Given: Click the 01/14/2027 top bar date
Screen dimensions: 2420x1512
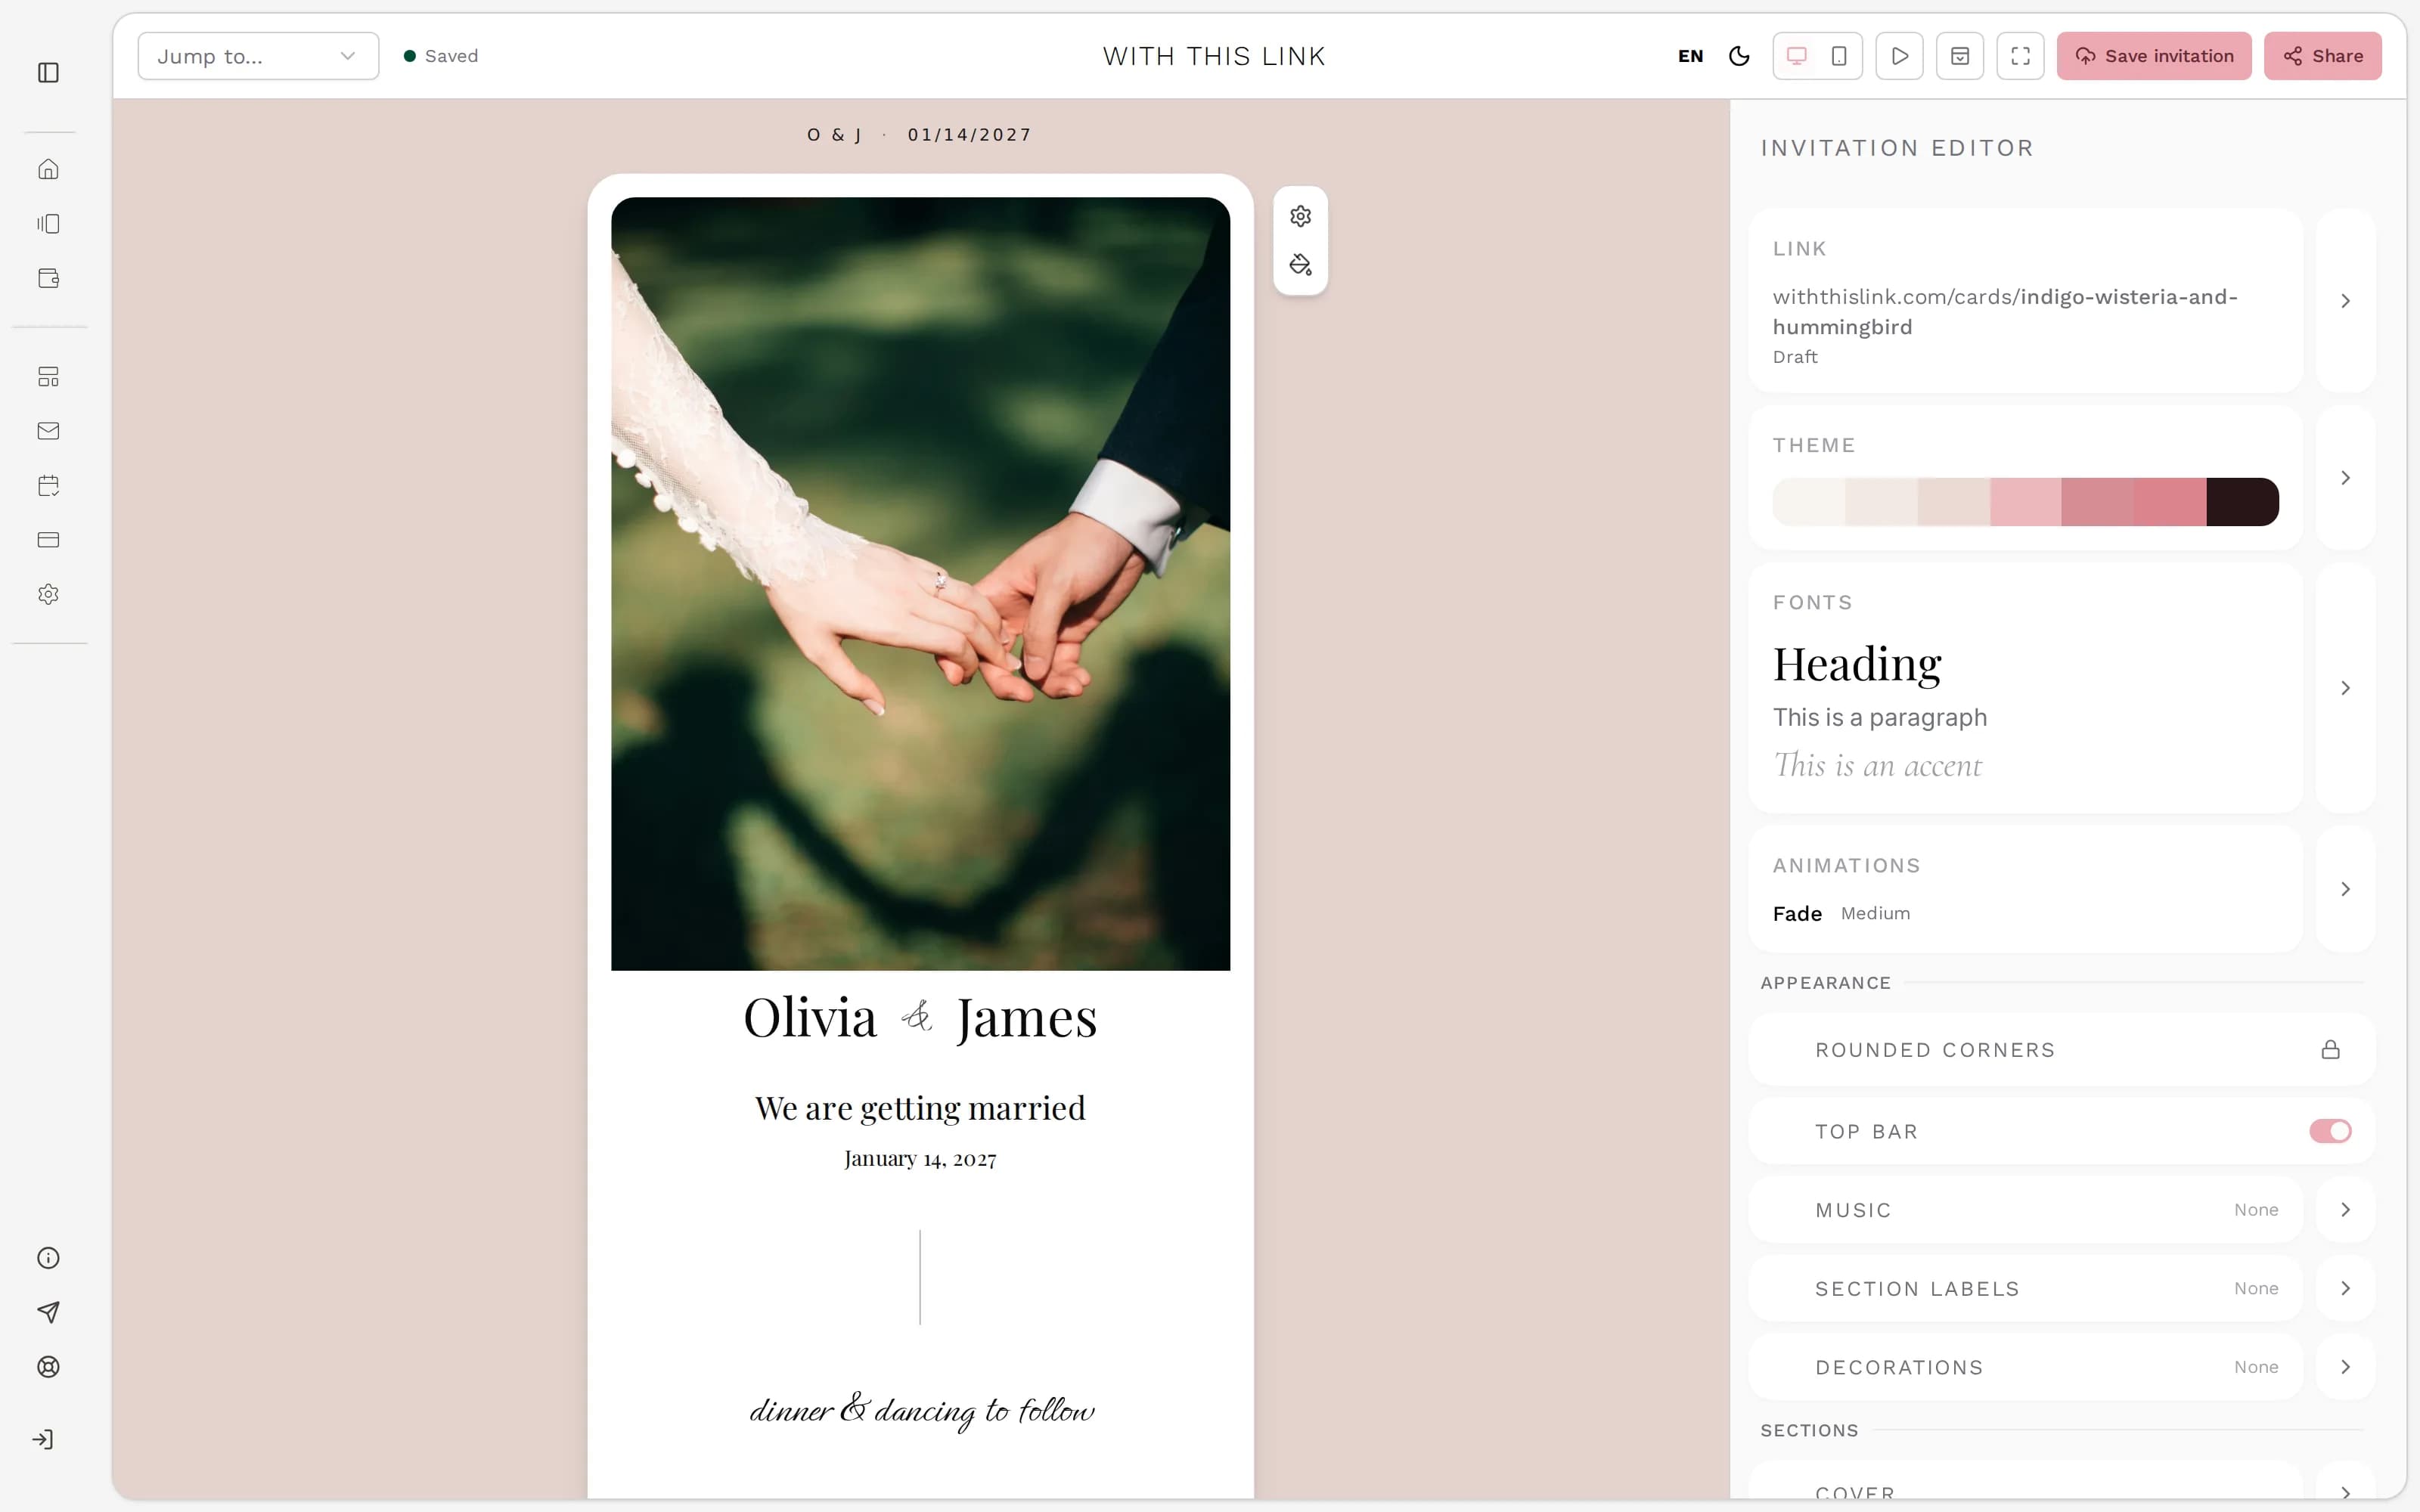Looking at the screenshot, I should 969,135.
